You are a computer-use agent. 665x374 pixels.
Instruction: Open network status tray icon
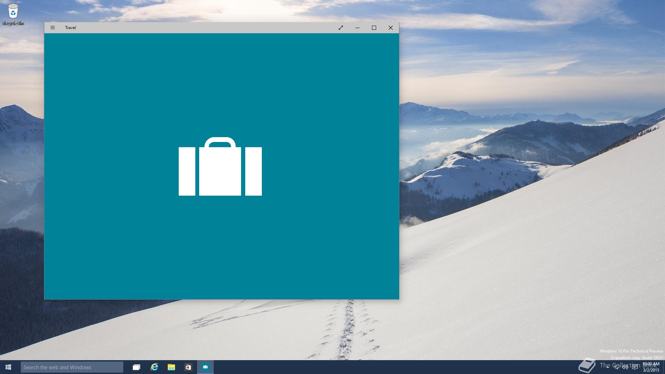click(x=617, y=367)
